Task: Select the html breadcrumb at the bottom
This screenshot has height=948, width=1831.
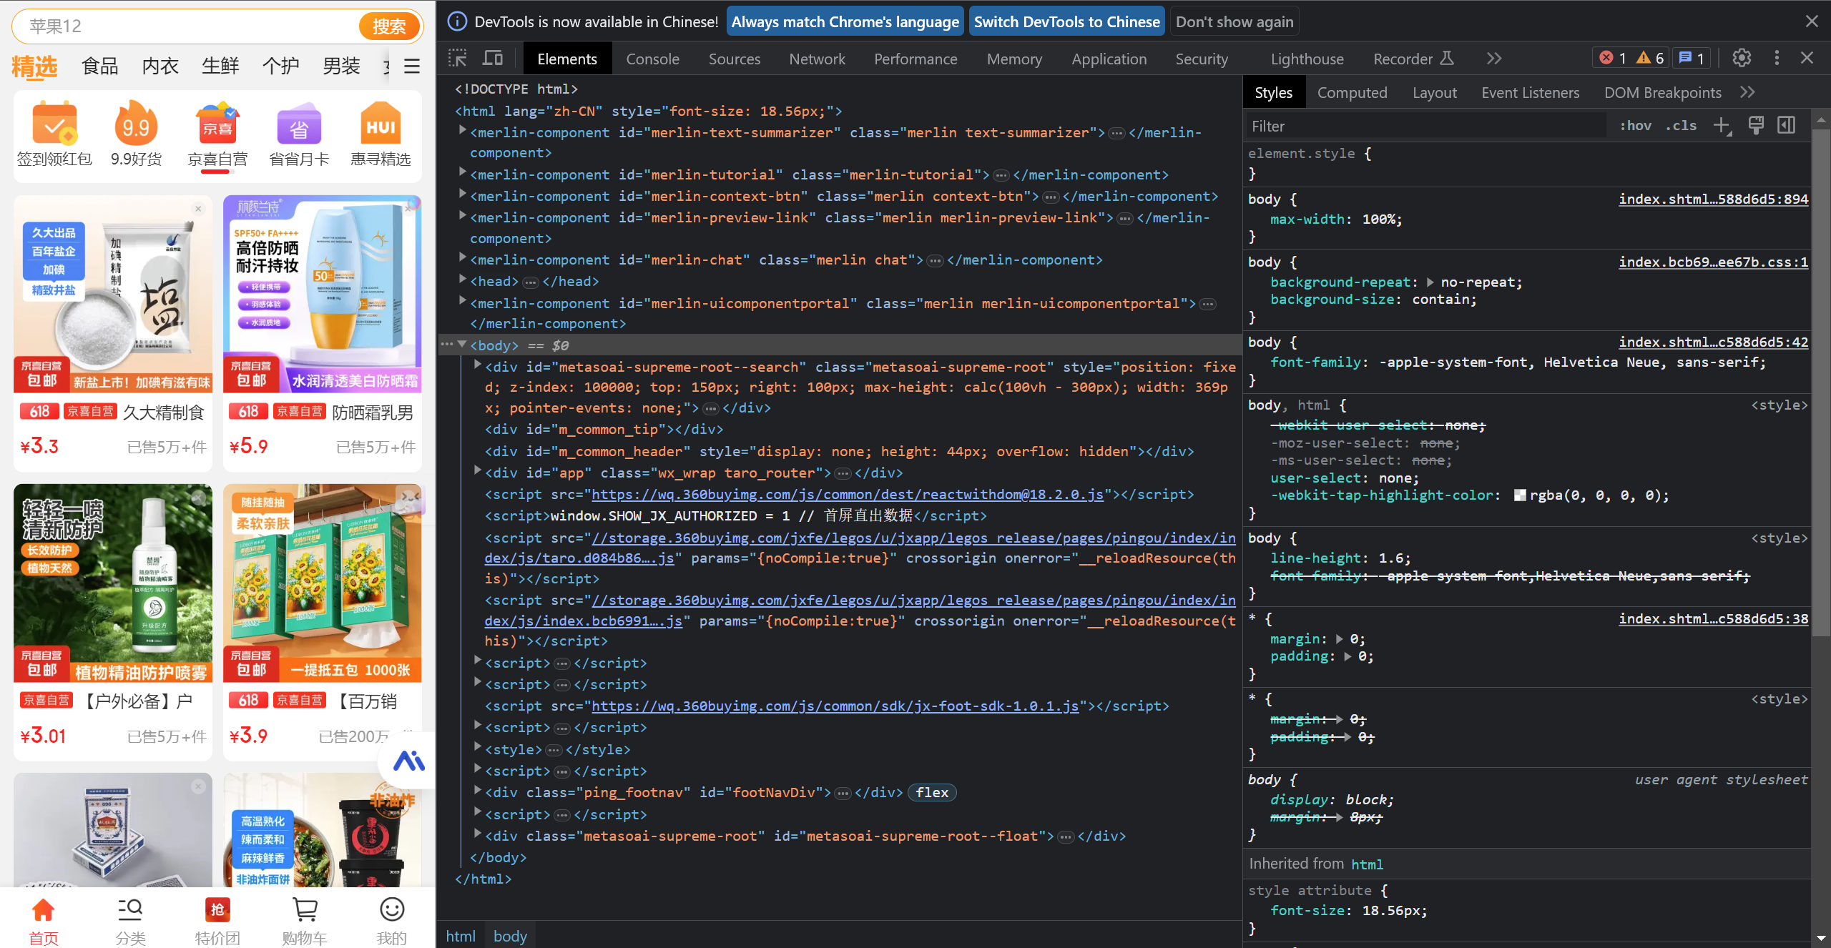Action: pos(461,936)
